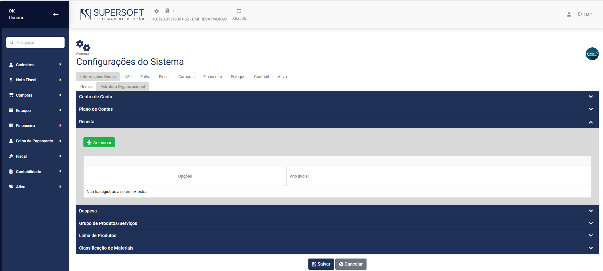The width and height of the screenshot is (603, 271).
Task: Switch to the Folha tab
Action: (x=145, y=76)
